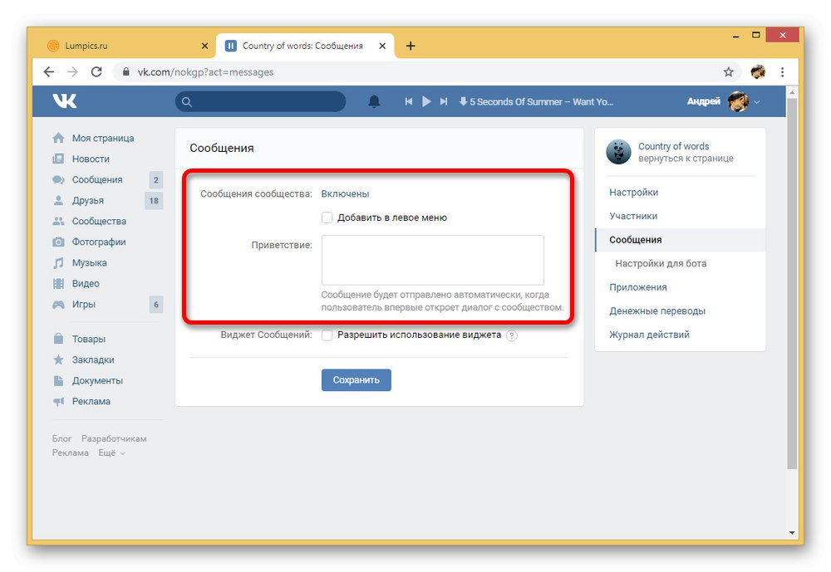Viewport: 831px width, 572px height.
Task: Open Настройки in community menu
Action: click(x=633, y=193)
